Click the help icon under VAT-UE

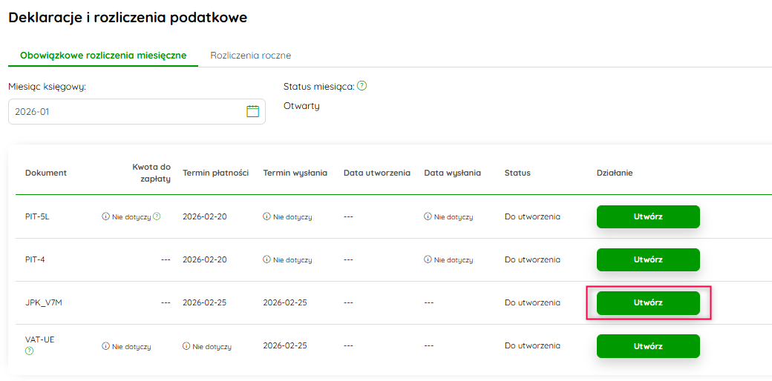(x=29, y=351)
